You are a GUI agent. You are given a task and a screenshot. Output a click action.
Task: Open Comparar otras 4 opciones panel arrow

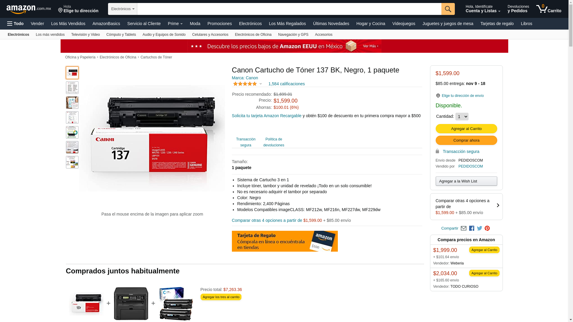(498, 205)
